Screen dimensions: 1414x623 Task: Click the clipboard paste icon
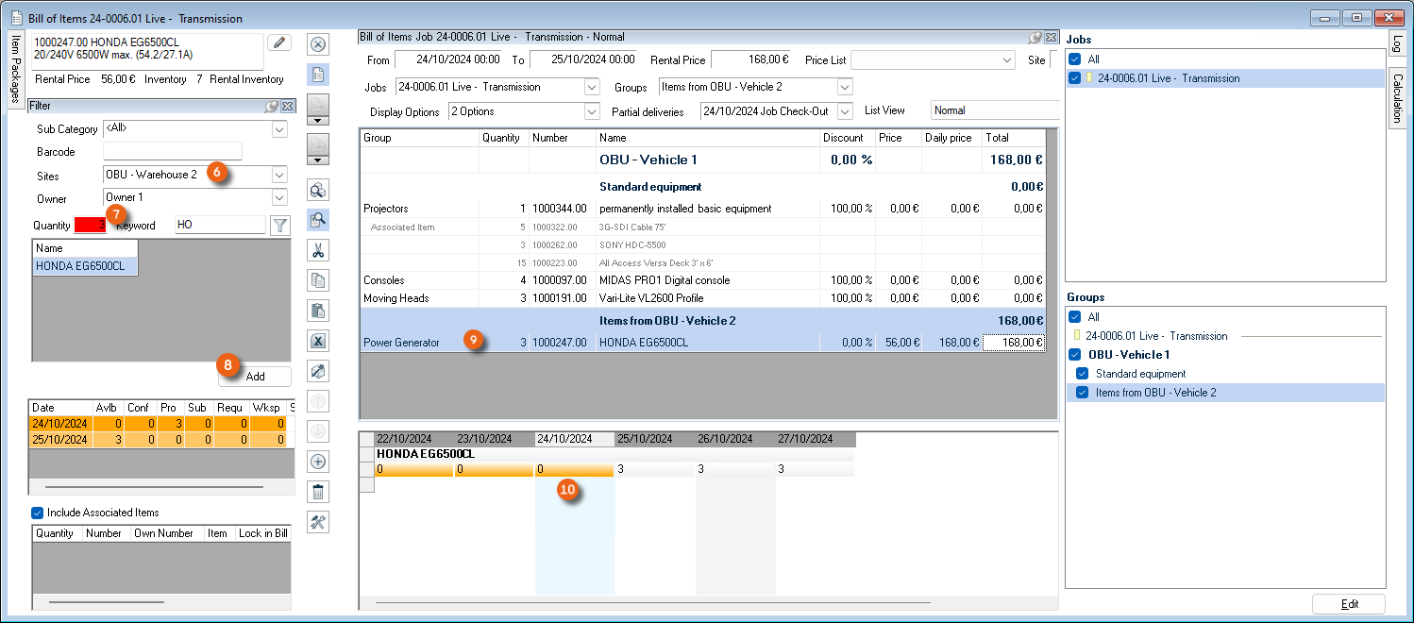pos(318,311)
